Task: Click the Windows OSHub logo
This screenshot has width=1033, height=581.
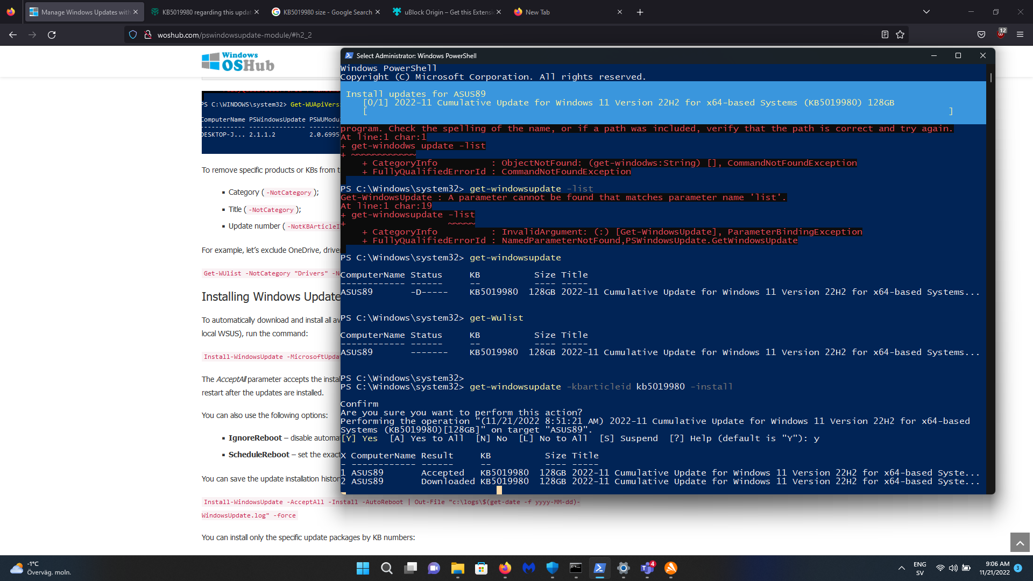Action: 238,62
